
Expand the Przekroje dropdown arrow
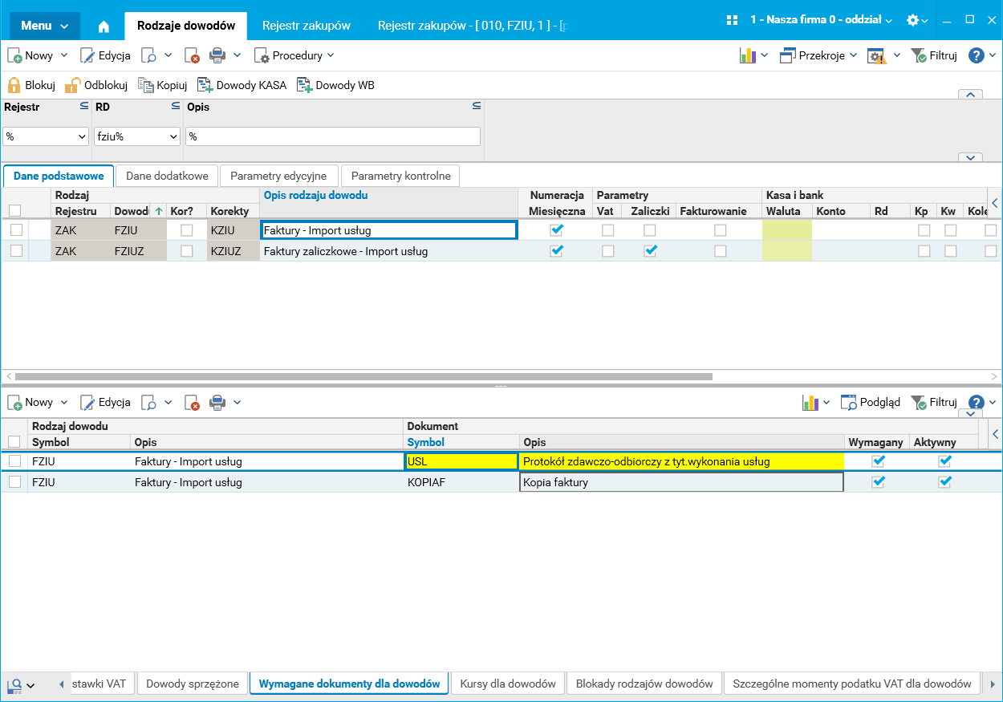(x=853, y=55)
